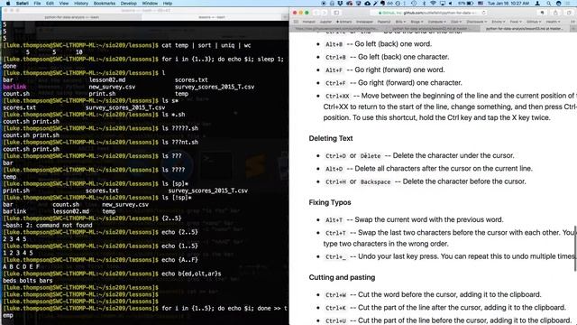
Task: Open Bluetooth status menu
Action: click(424, 4)
